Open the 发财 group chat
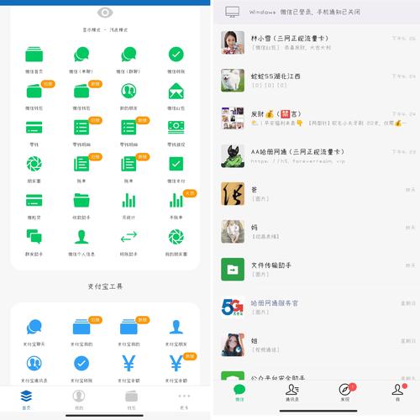This screenshot has width=420, height=420. [x=317, y=118]
